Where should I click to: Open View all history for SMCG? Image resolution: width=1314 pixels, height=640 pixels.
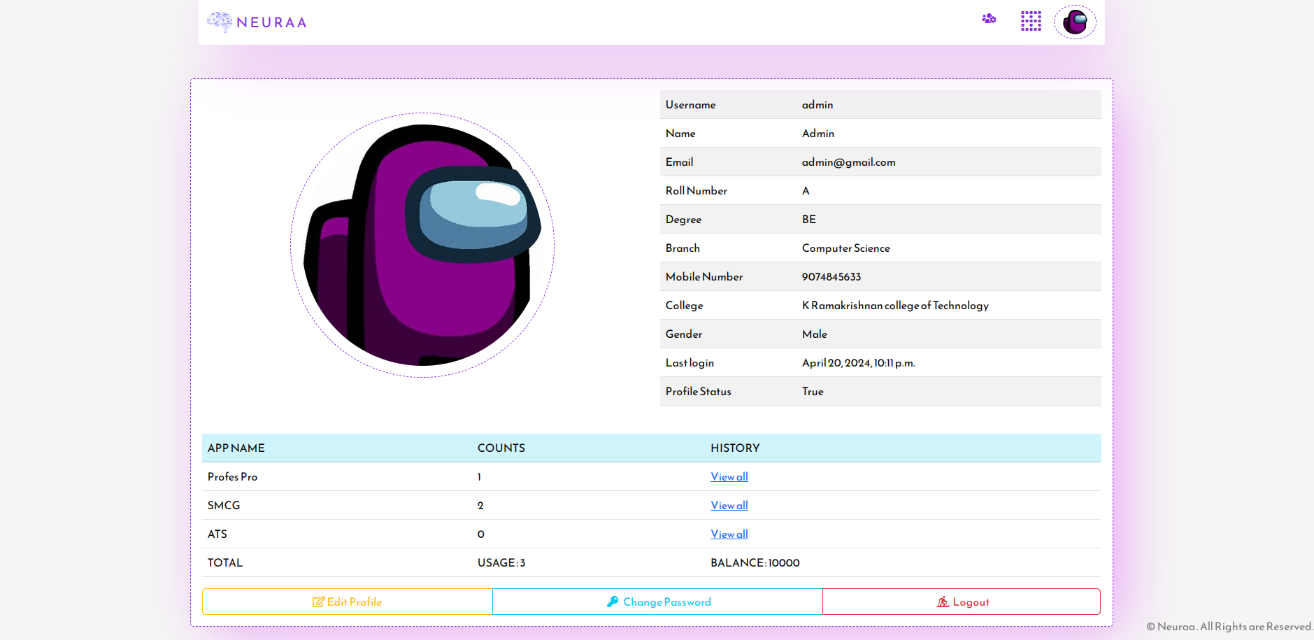pyautogui.click(x=729, y=505)
